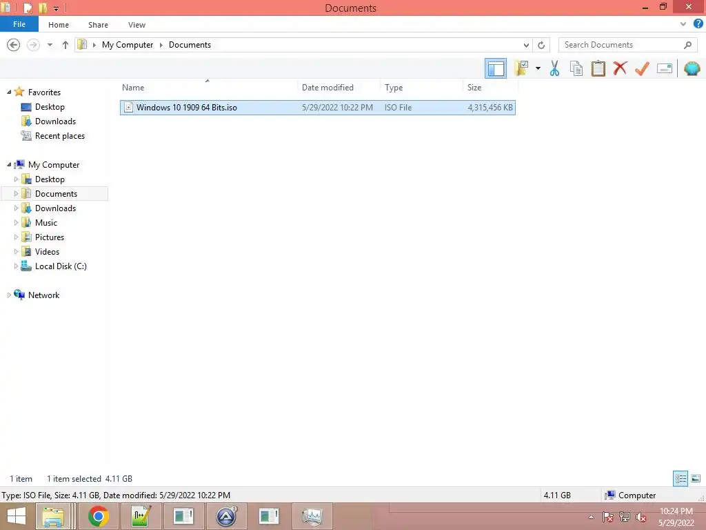706x530 pixels.
Task: Open the recent locations dropdown arrow
Action: pyautogui.click(x=50, y=45)
